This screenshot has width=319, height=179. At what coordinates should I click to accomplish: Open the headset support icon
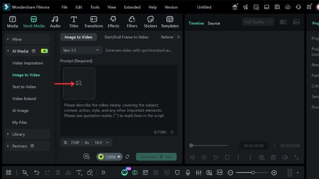pos(298,7)
